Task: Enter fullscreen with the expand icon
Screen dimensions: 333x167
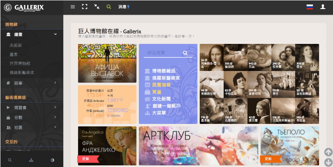Action: [x=85, y=7]
